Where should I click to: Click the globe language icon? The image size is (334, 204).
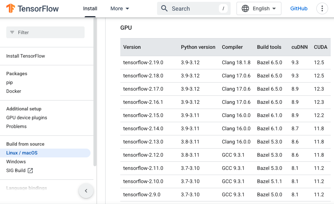tap(245, 8)
